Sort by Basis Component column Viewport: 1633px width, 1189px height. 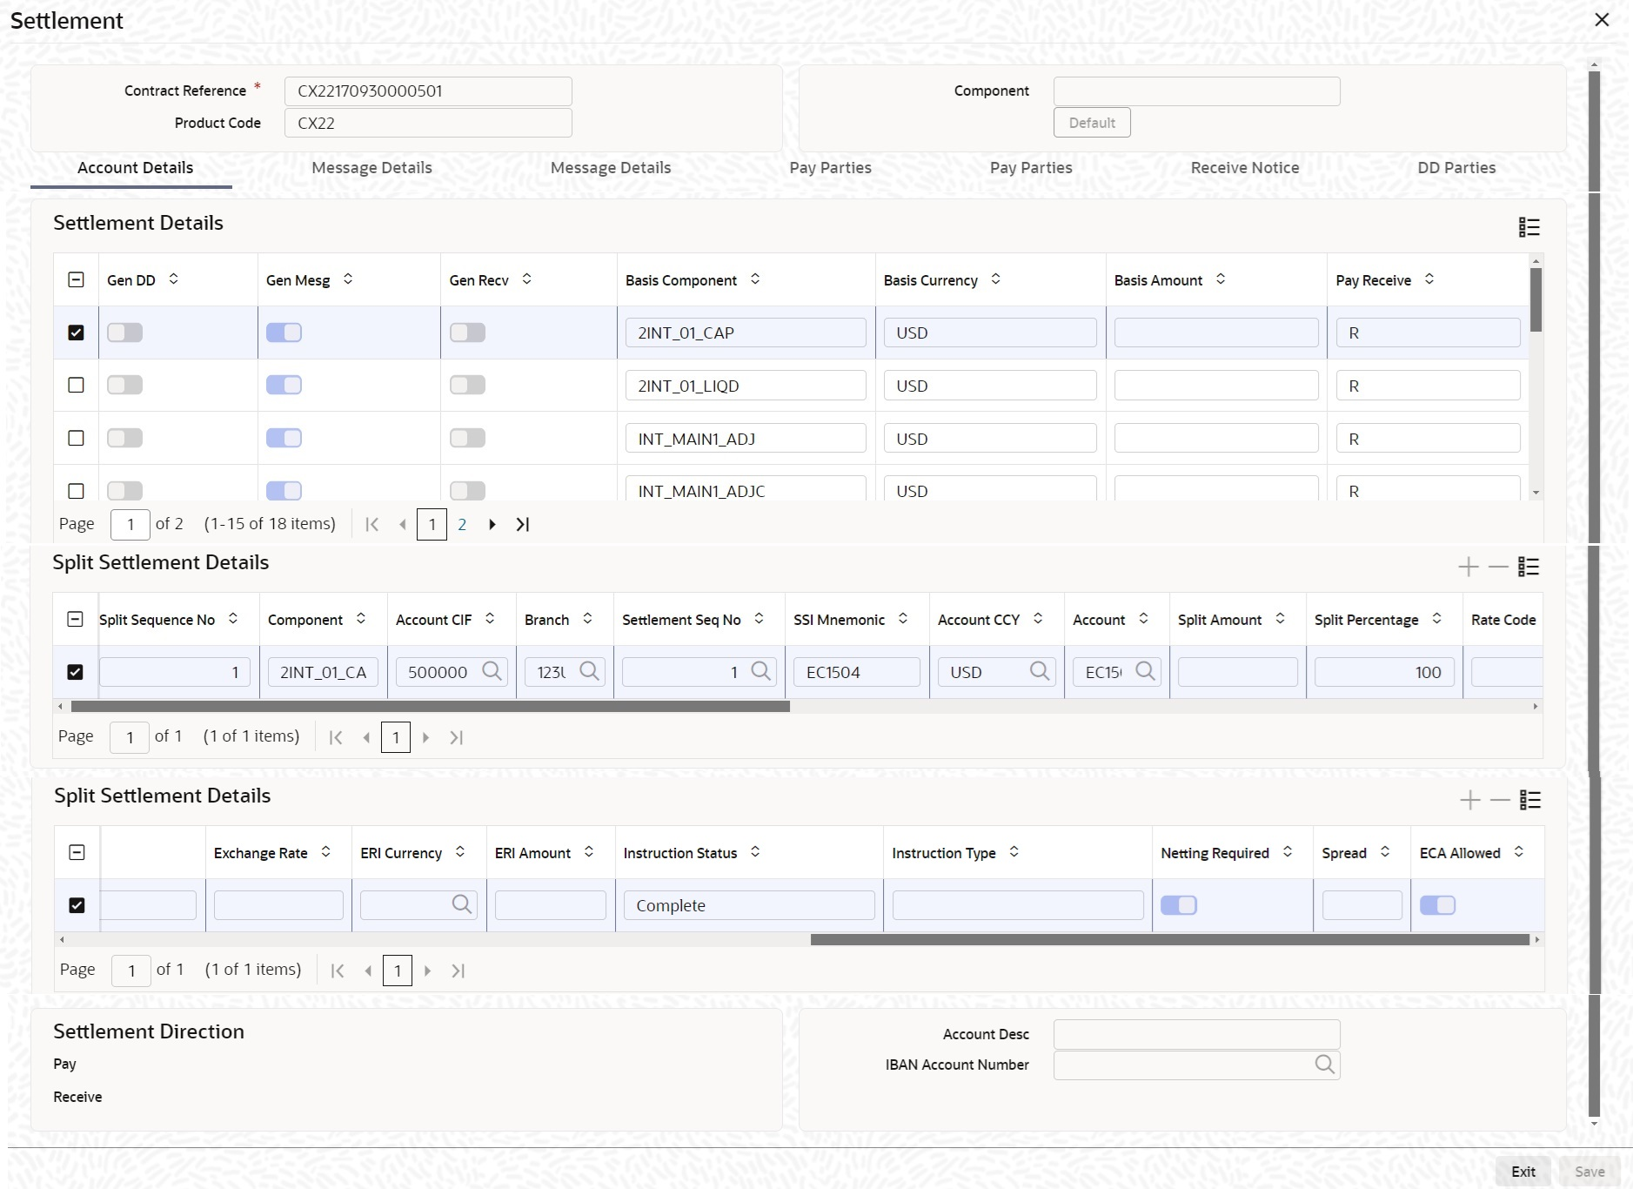tap(755, 279)
